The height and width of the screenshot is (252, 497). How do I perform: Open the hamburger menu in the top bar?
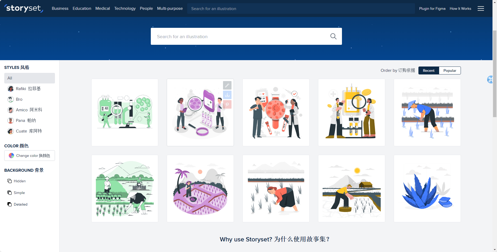(481, 8)
